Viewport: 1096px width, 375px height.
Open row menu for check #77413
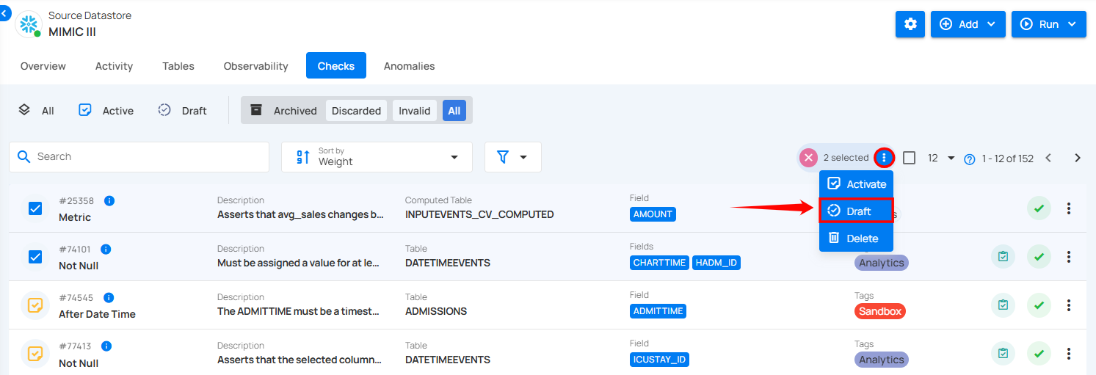1069,354
